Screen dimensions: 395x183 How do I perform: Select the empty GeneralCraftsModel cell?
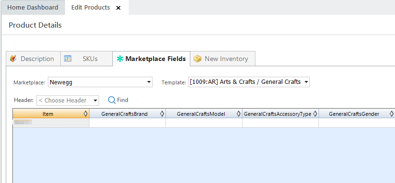tap(204, 123)
